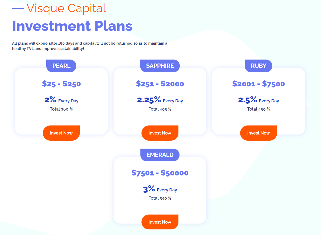Select the $7501 - $50000 price range

(x=160, y=173)
